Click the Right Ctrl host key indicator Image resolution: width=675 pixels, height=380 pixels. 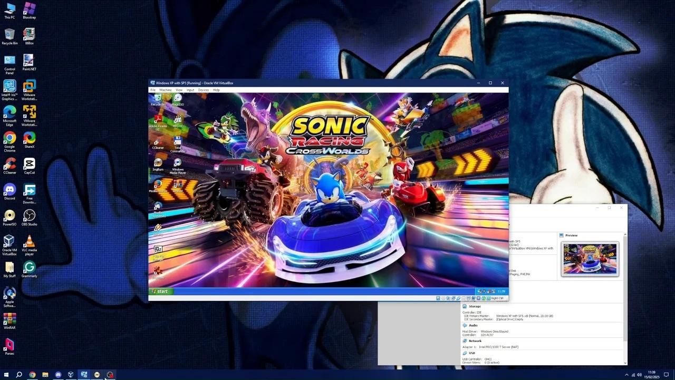pos(497,298)
